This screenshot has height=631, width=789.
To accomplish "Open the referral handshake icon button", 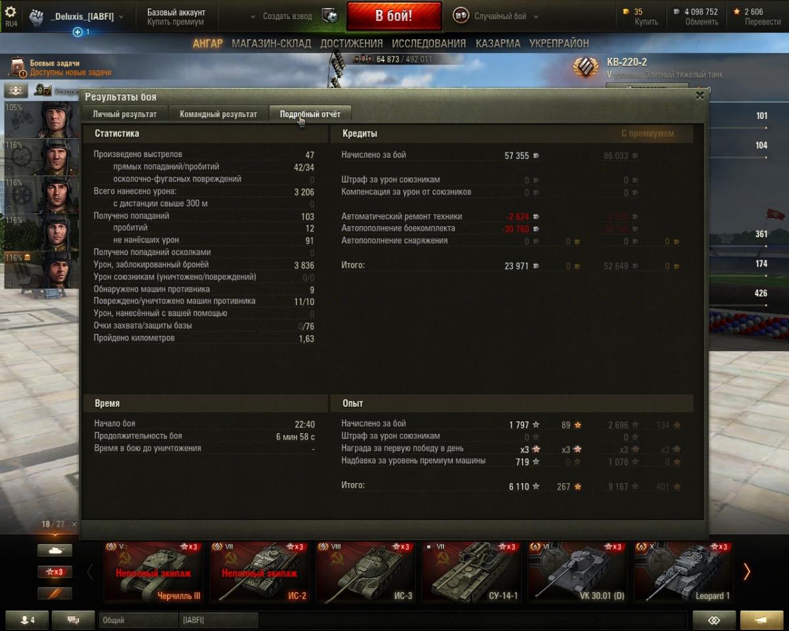I will (x=714, y=620).
